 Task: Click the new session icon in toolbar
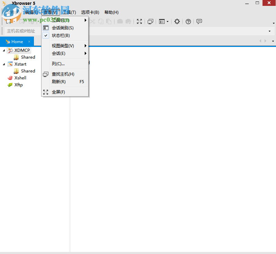9,22
